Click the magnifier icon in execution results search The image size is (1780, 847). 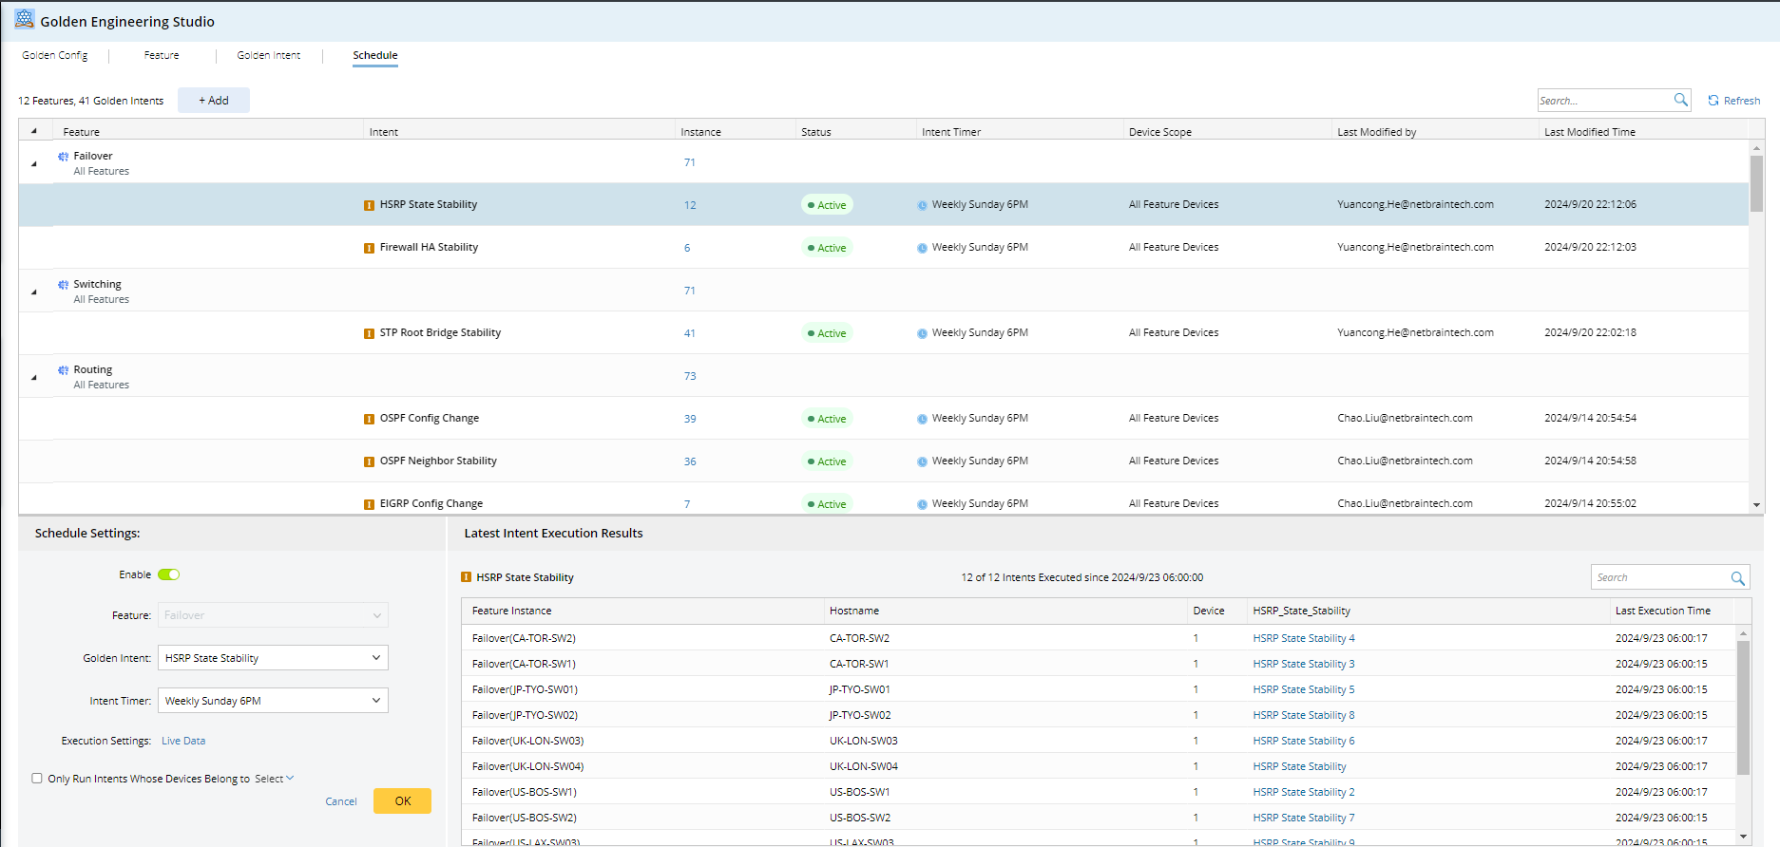tap(1737, 578)
